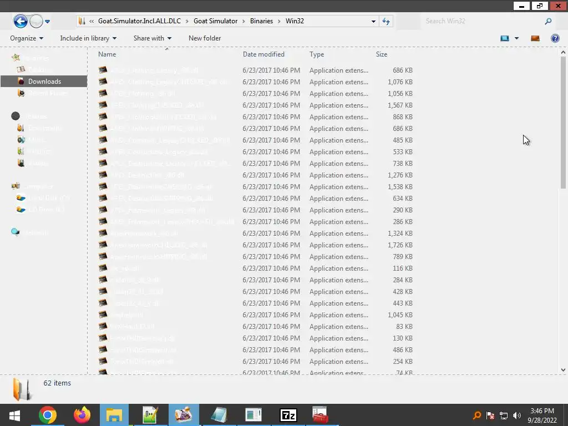Open the Share with menu
The height and width of the screenshot is (426, 568).
(x=152, y=38)
